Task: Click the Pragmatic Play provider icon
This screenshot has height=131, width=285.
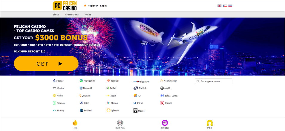Action: coord(162,81)
